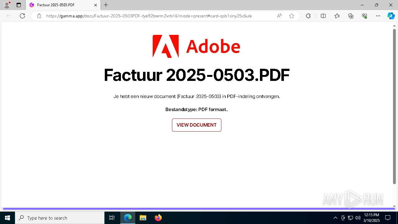This screenshot has width=398, height=224.
Task: Click the gamma.app address bar URL
Action: (149, 16)
